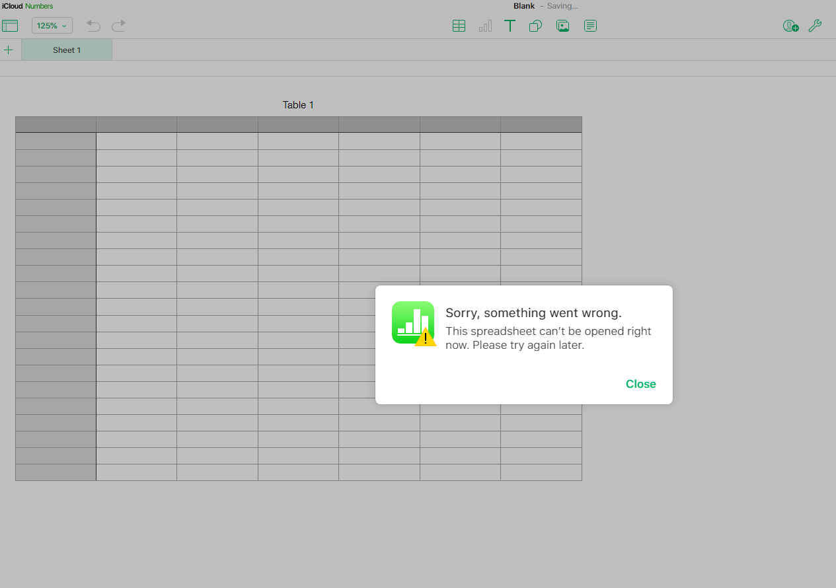Open the Chart insert icon
Viewport: 836px width, 588px height.
tap(485, 26)
